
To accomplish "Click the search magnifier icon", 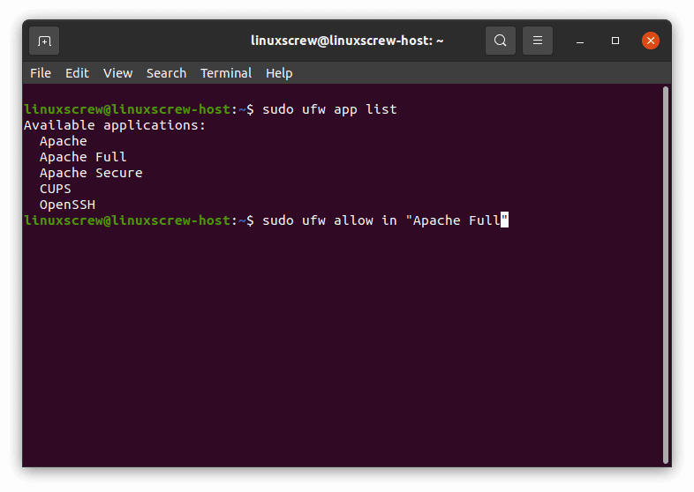I will (500, 41).
